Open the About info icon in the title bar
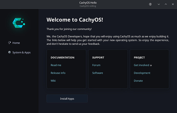The image size is (177, 113). click(x=150, y=4)
